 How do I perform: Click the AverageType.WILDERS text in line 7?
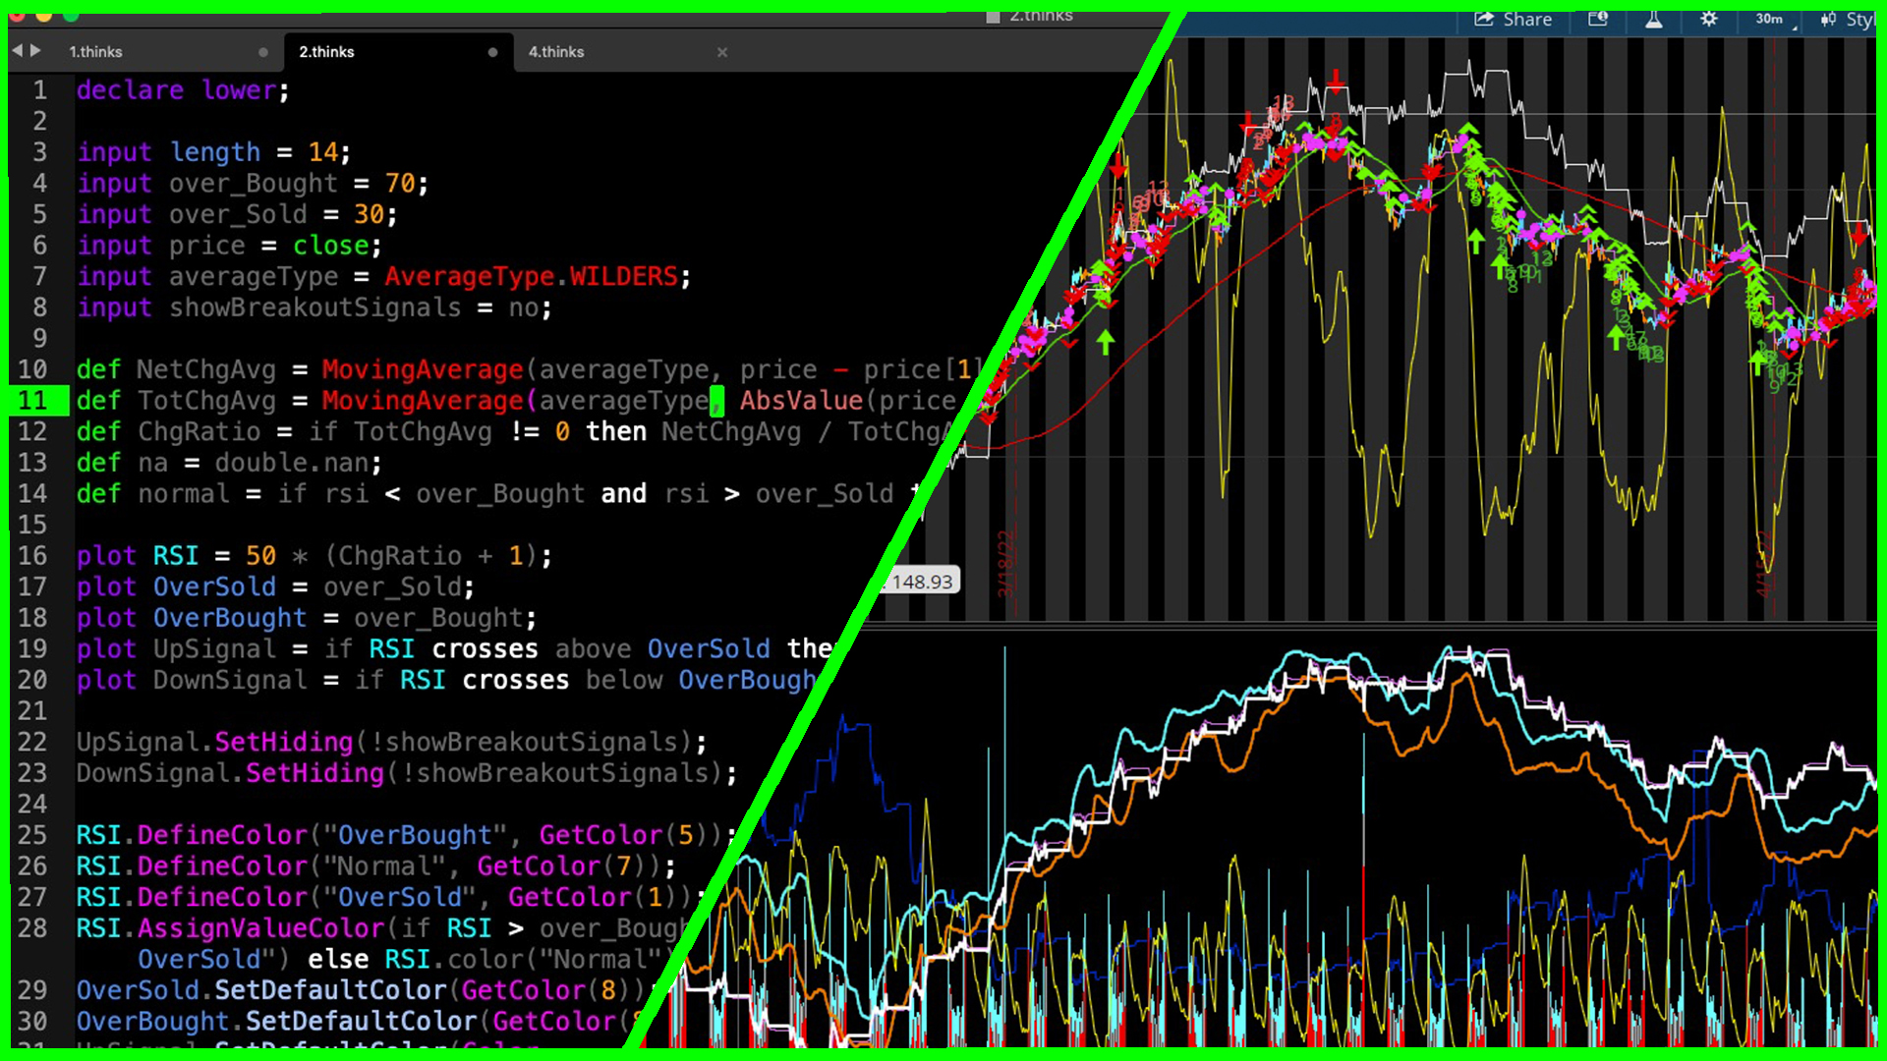point(531,277)
